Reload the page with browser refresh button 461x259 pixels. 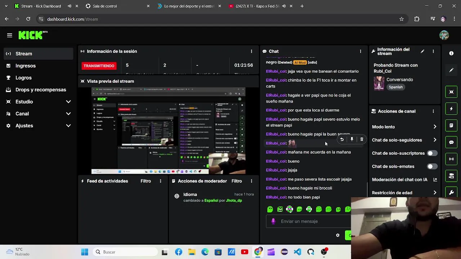pos(28,19)
